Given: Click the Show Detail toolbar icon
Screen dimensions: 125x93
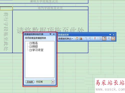Looking at the screenshot, I should [90, 39].
